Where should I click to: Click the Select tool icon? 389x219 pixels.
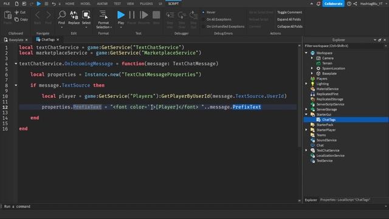tap(86, 15)
